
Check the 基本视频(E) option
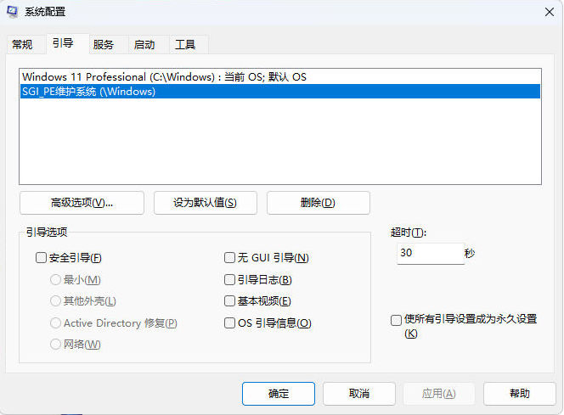pos(229,300)
